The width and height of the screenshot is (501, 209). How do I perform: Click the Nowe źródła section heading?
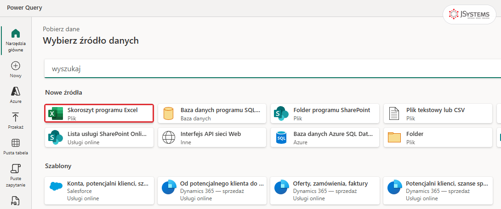63,92
